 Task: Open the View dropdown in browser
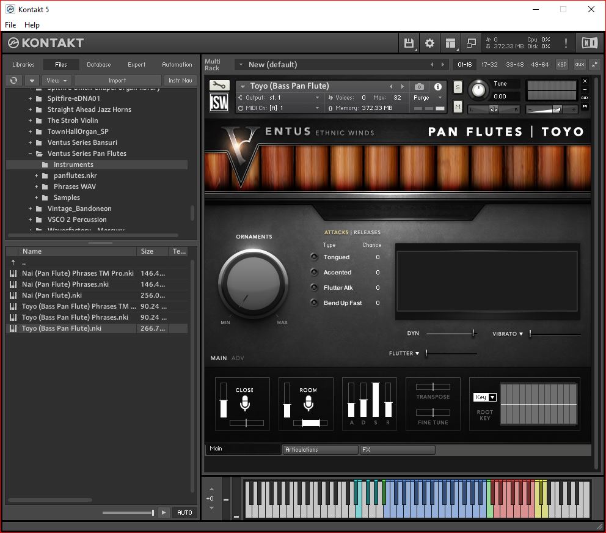(56, 81)
